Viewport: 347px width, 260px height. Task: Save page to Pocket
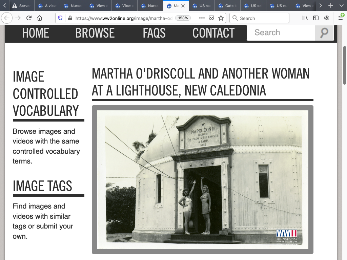click(211, 18)
